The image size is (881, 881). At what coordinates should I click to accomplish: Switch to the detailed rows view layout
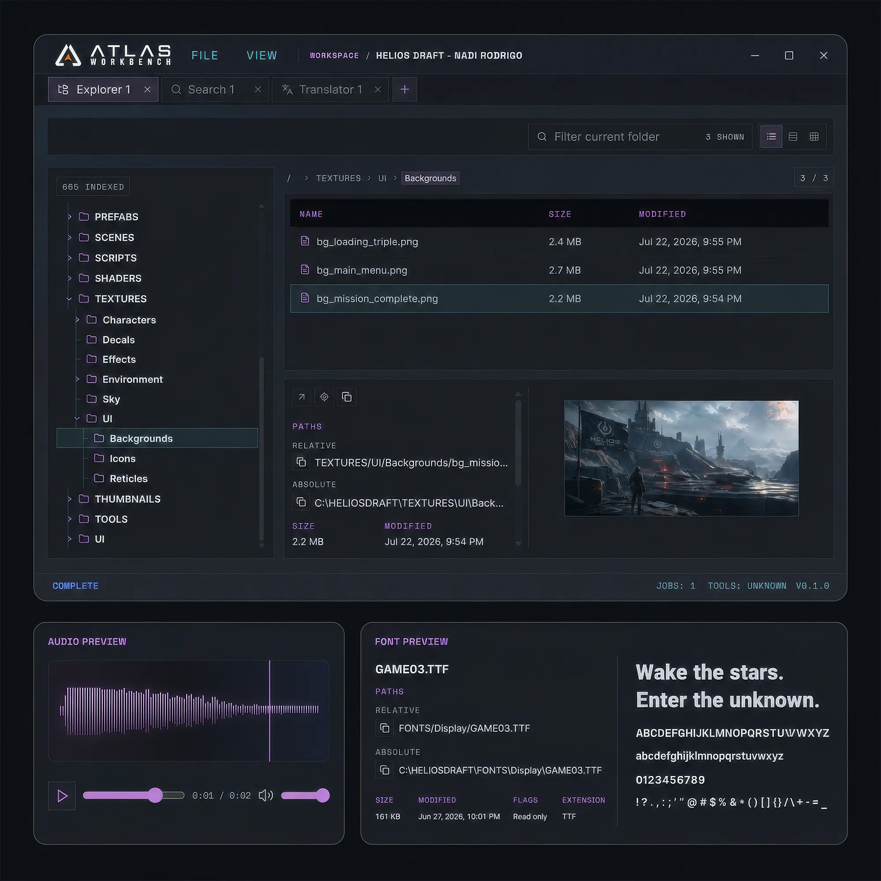click(793, 137)
